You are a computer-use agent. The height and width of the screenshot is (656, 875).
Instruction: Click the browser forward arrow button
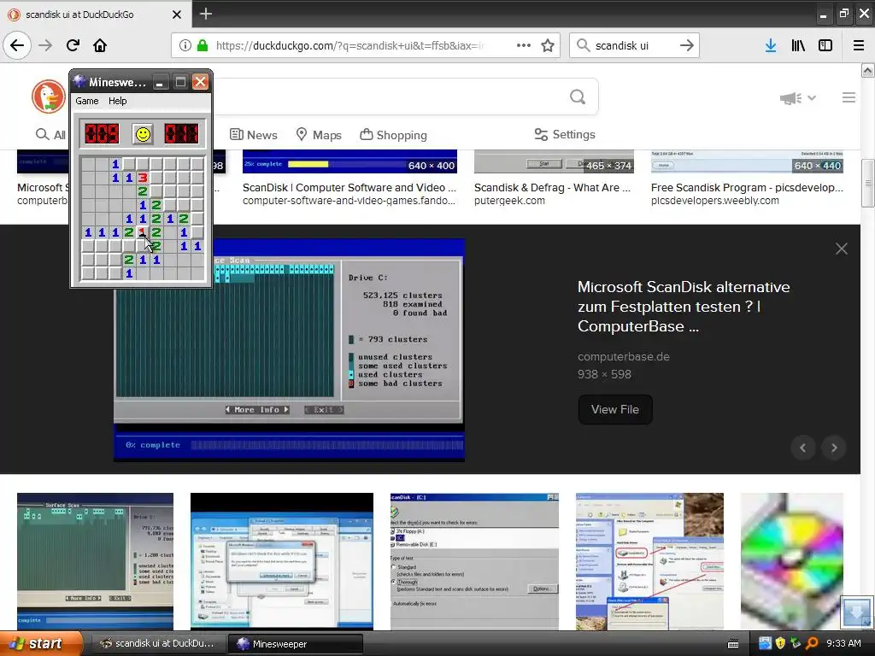tap(45, 45)
